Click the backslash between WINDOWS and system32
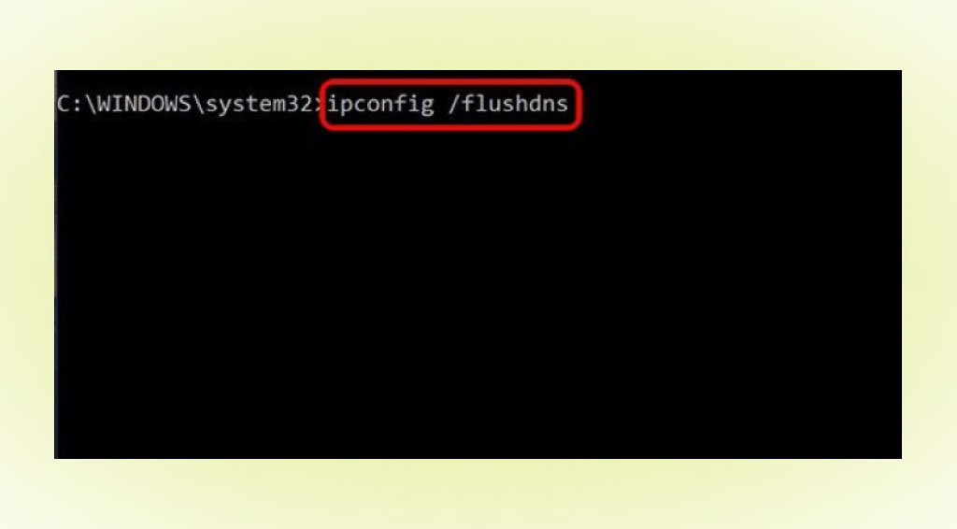This screenshot has height=529, width=957. (198, 105)
